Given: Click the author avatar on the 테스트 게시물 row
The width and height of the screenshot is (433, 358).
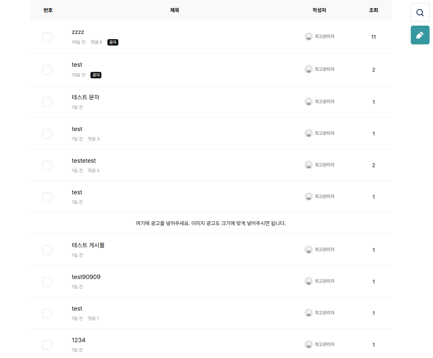Looking at the screenshot, I should [309, 249].
